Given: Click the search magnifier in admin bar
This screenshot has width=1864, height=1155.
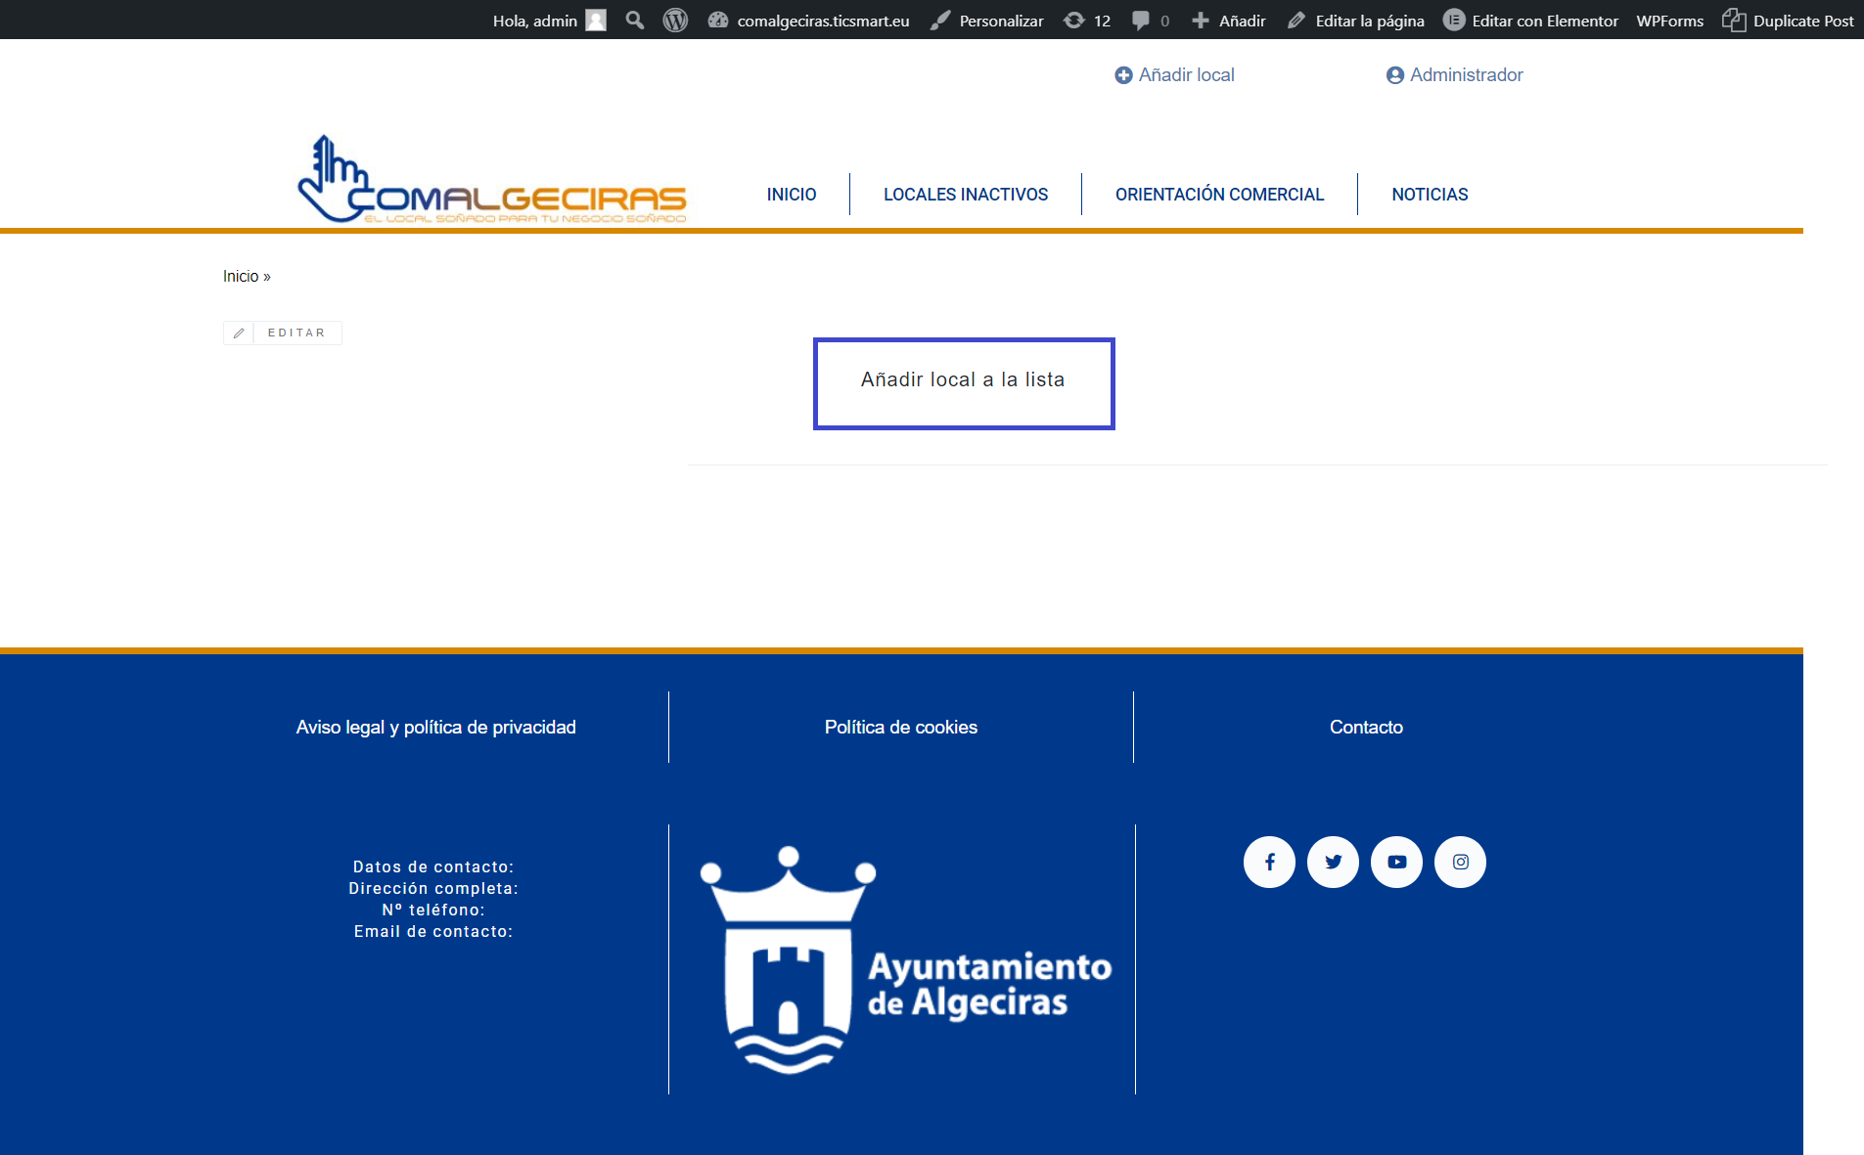Looking at the screenshot, I should pos(635,21).
